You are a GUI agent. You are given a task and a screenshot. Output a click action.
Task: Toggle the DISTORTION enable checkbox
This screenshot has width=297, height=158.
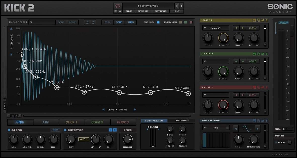click(x=65, y=130)
